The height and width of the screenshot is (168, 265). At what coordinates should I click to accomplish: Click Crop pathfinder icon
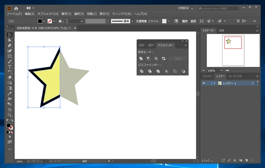[166, 71]
